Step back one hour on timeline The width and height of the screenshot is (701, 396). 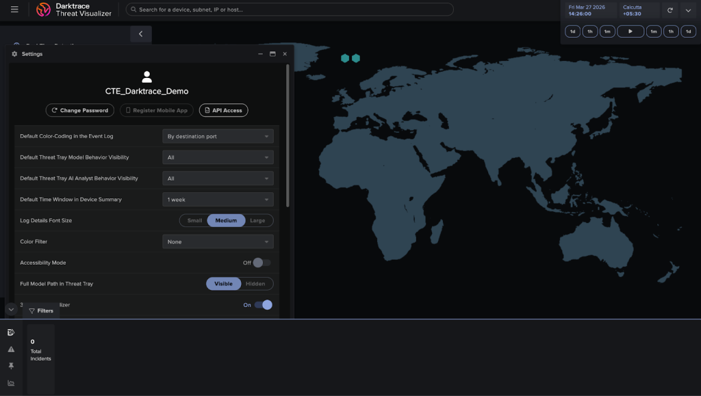pos(589,31)
